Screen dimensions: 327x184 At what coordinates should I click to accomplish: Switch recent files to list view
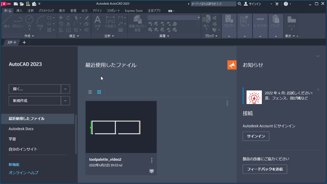click(90, 92)
